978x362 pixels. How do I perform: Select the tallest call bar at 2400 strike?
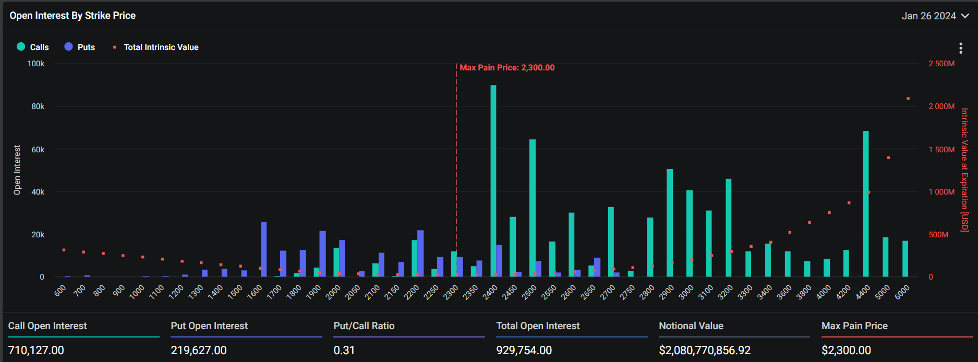point(493,181)
